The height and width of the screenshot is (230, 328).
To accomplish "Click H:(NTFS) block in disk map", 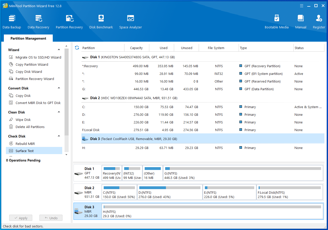I will [212, 211].
